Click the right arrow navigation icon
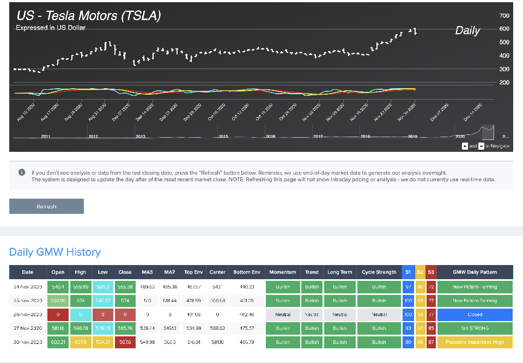The image size is (523, 363). [x=481, y=146]
